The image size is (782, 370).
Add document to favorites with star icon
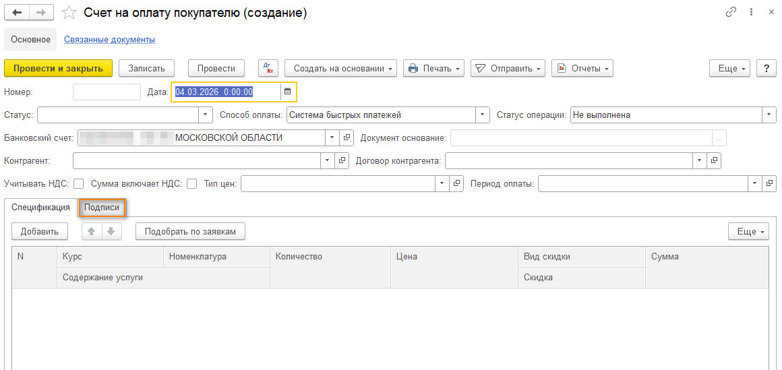[68, 13]
